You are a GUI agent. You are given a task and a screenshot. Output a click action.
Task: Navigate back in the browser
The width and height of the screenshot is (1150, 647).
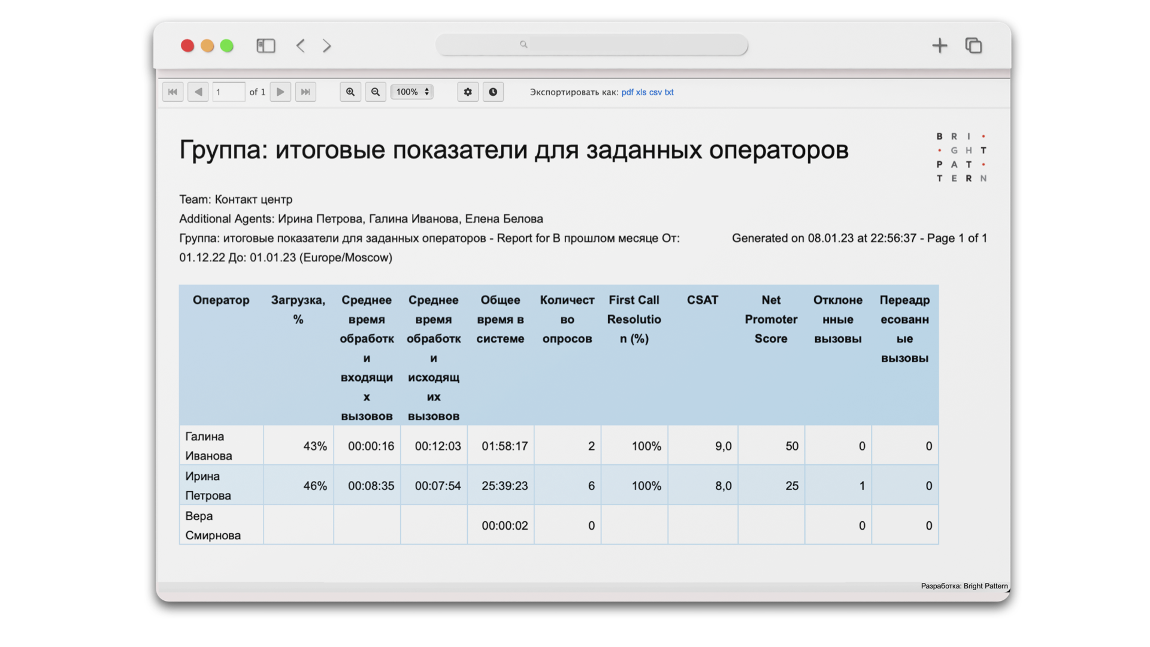301,46
